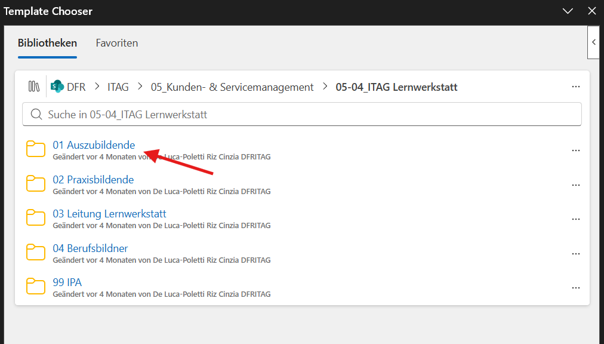Click the folder icon for 02 Praxisbildende
This screenshot has height=344, width=604.
pos(36,183)
